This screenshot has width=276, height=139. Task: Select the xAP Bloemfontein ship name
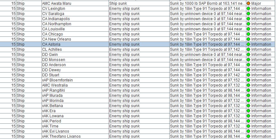[x=57, y=80]
